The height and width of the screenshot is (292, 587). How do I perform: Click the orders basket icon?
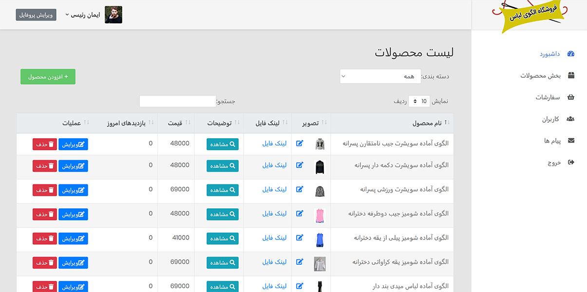(571, 97)
